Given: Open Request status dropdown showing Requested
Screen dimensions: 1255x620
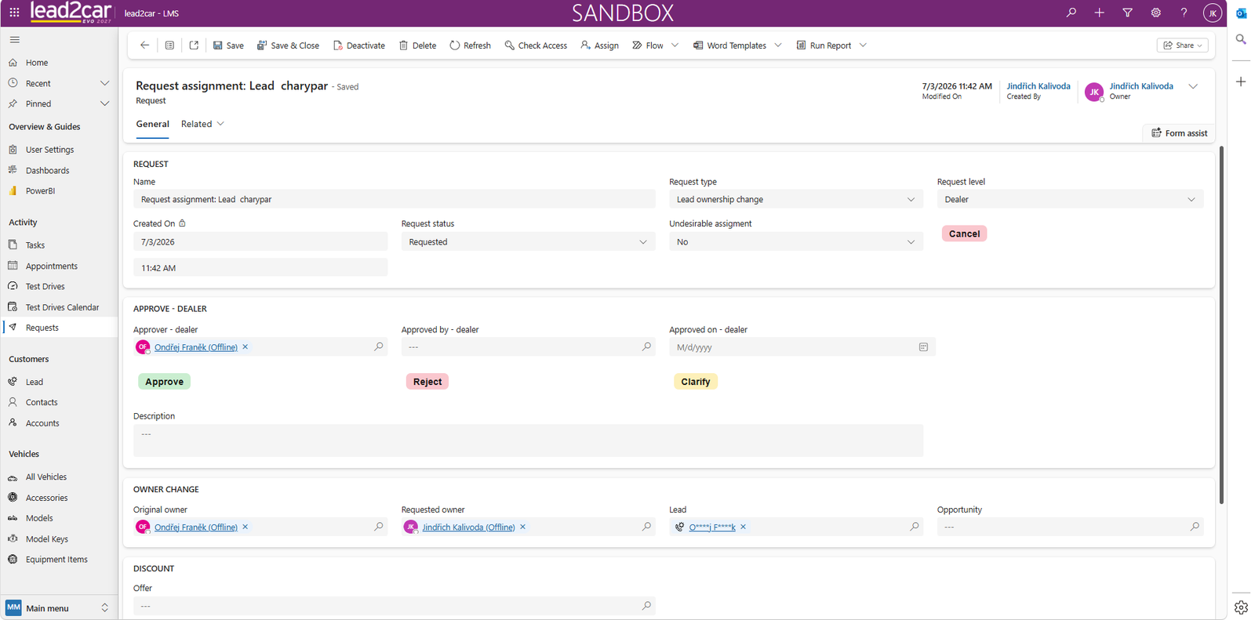Looking at the screenshot, I should tap(528, 242).
